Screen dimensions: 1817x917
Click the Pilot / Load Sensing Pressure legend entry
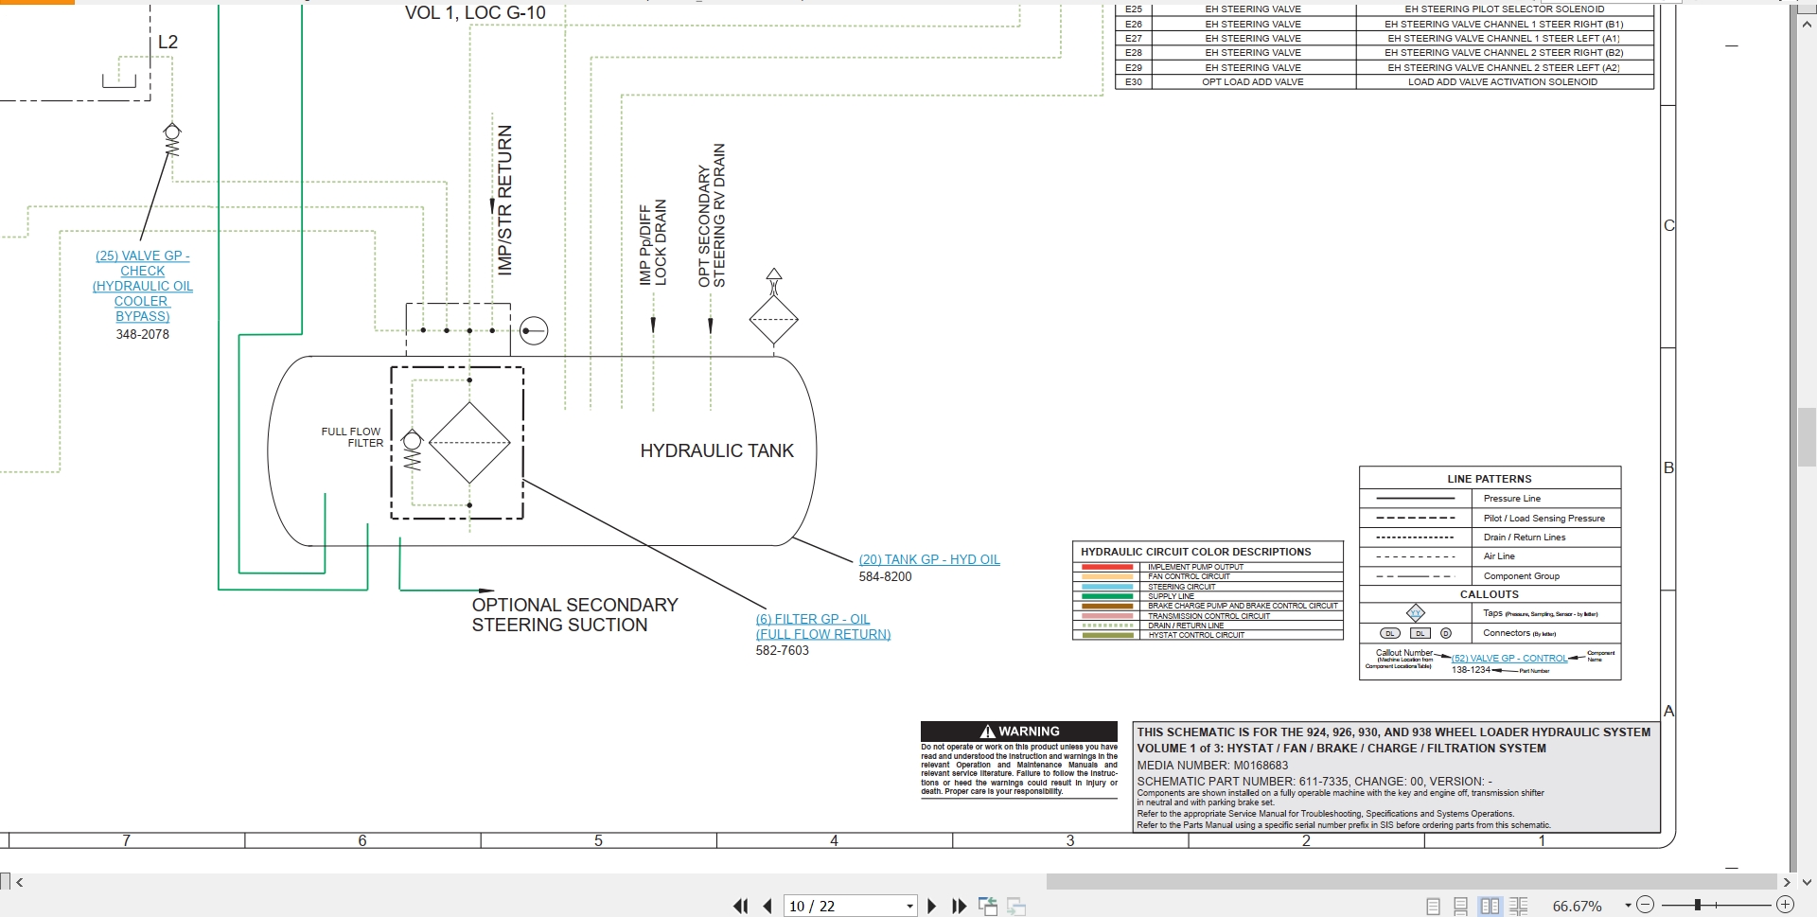1544,518
